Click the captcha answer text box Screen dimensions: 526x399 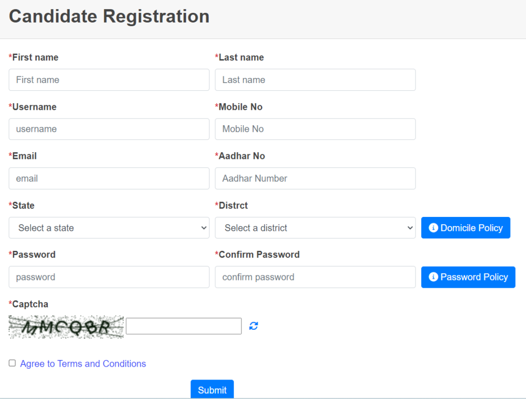coord(183,326)
